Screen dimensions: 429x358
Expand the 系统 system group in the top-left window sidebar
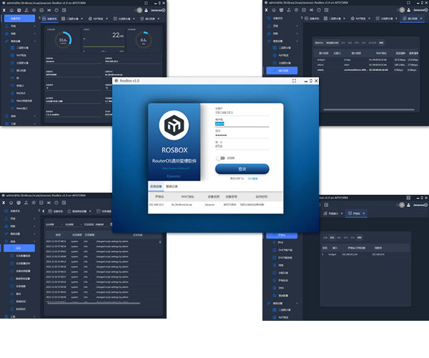click(20, 116)
